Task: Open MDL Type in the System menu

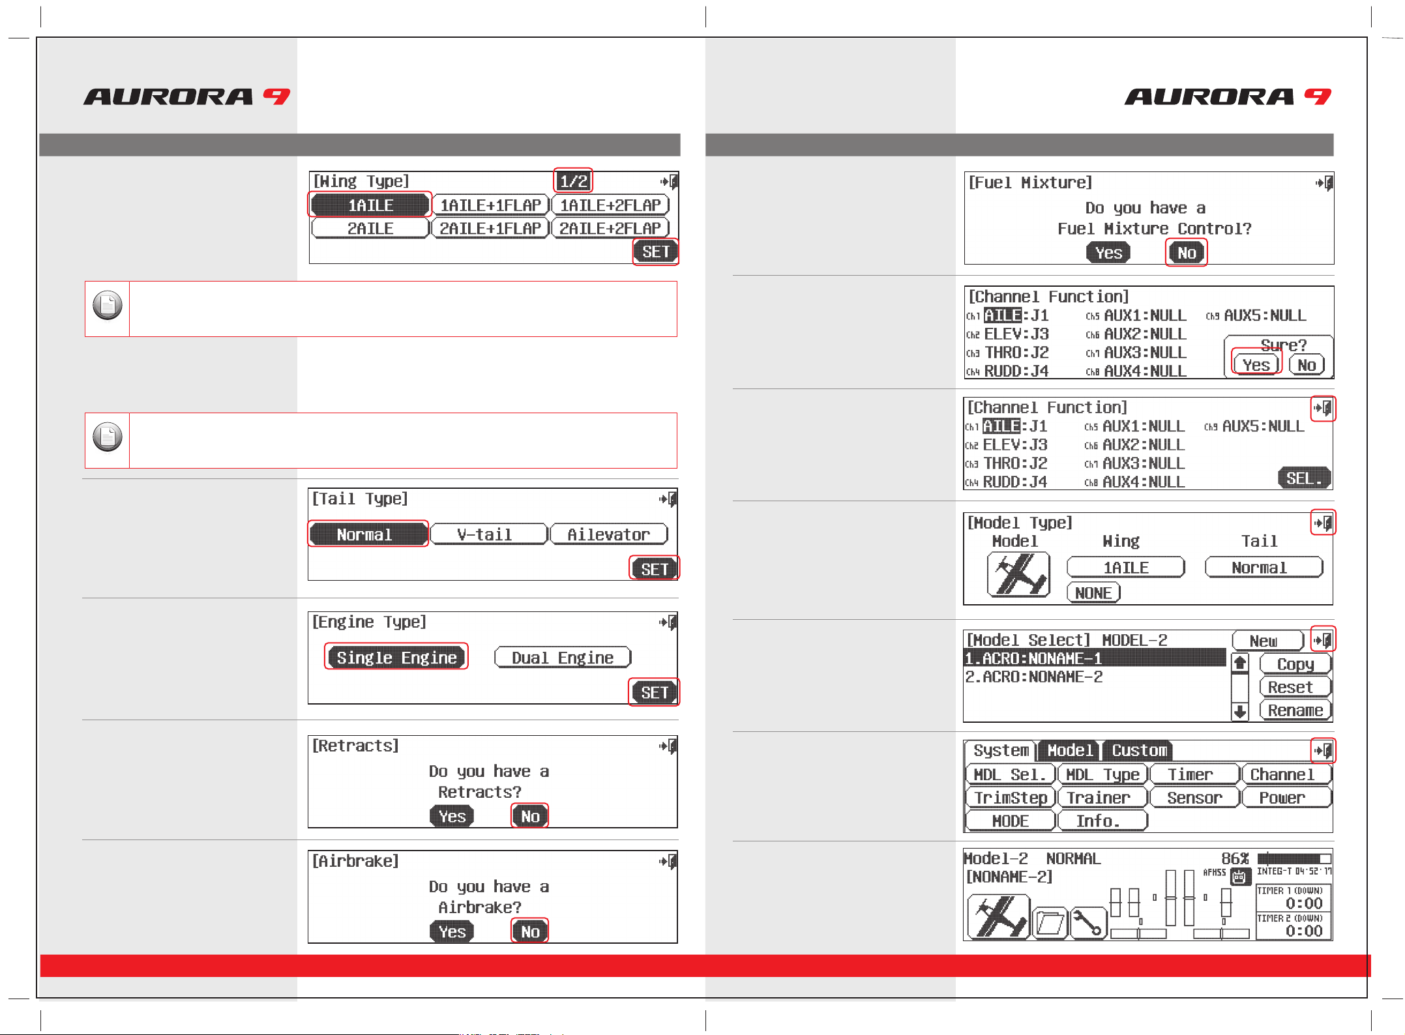Action: (x=1103, y=775)
